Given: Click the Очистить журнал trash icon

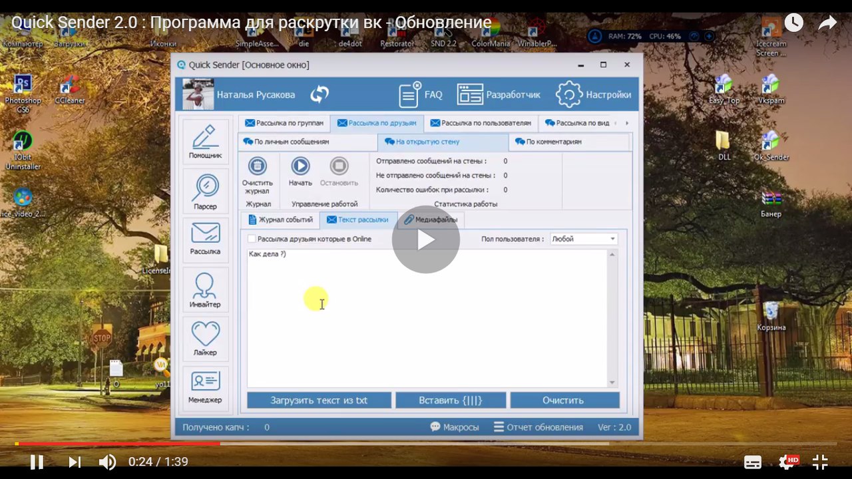Looking at the screenshot, I should pyautogui.click(x=257, y=166).
